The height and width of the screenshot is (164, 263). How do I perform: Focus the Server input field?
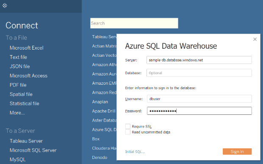199,60
